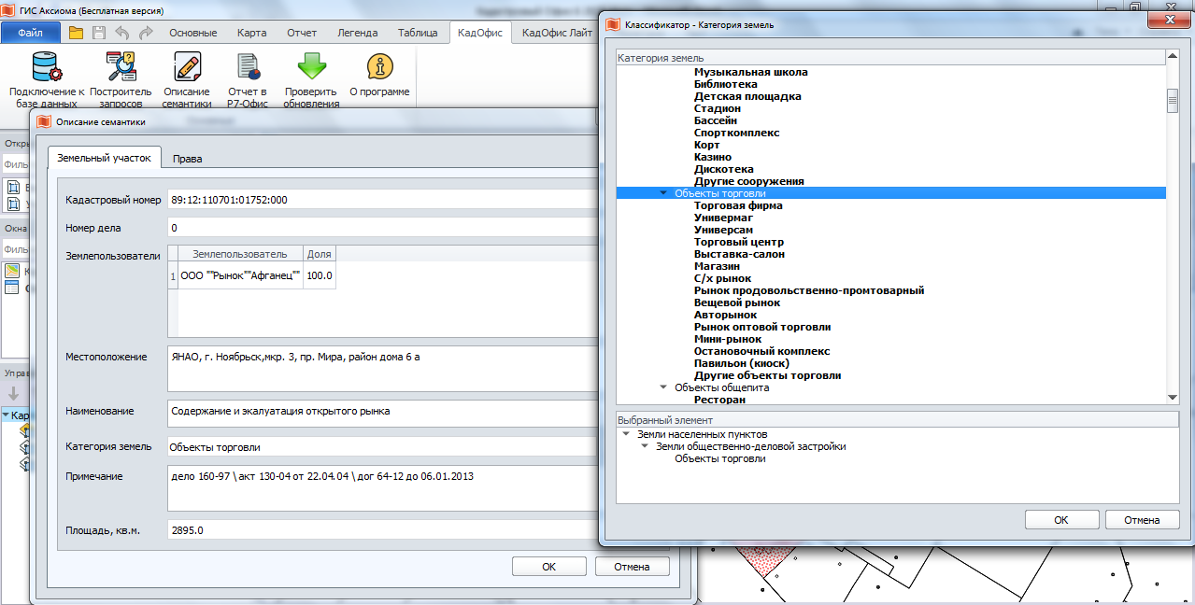Open Отчет в Р7-Офис report
Image resolution: width=1195 pixels, height=605 pixels.
click(x=248, y=68)
